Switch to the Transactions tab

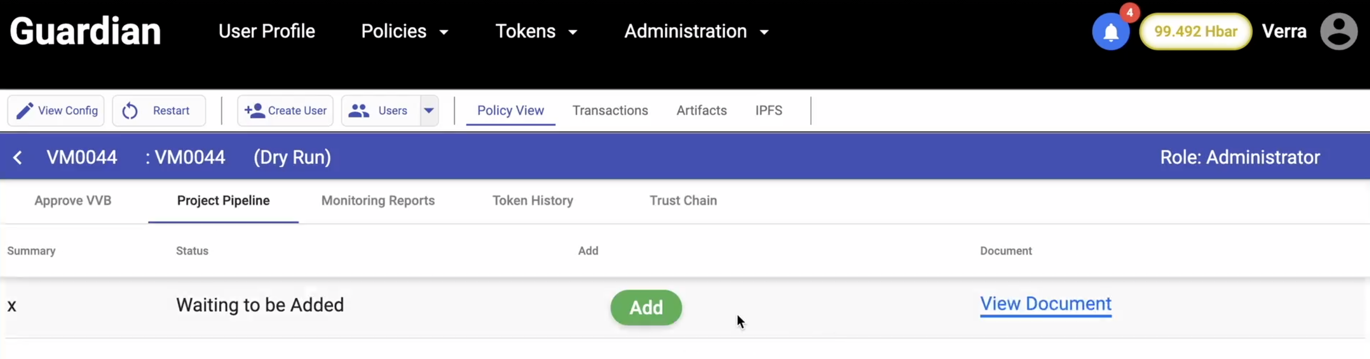pyautogui.click(x=610, y=111)
